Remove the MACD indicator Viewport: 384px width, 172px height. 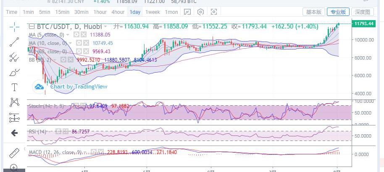(100, 152)
